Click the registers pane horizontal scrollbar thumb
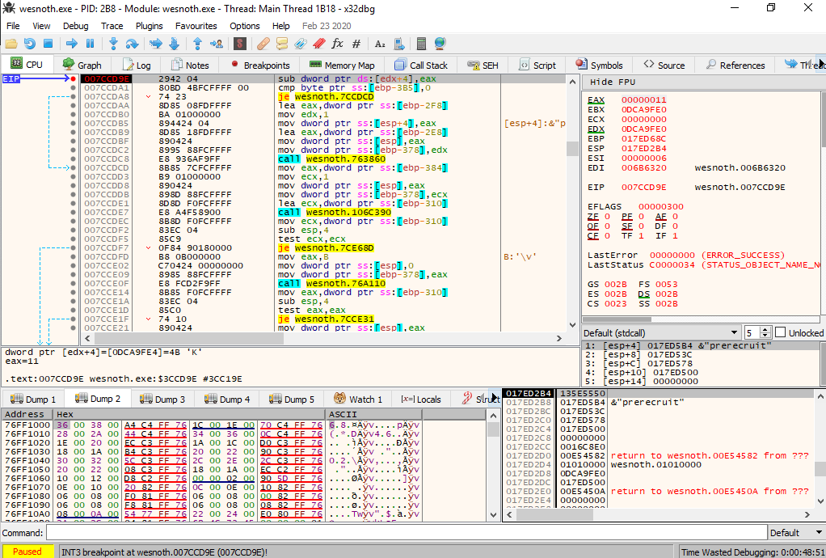 617,319
